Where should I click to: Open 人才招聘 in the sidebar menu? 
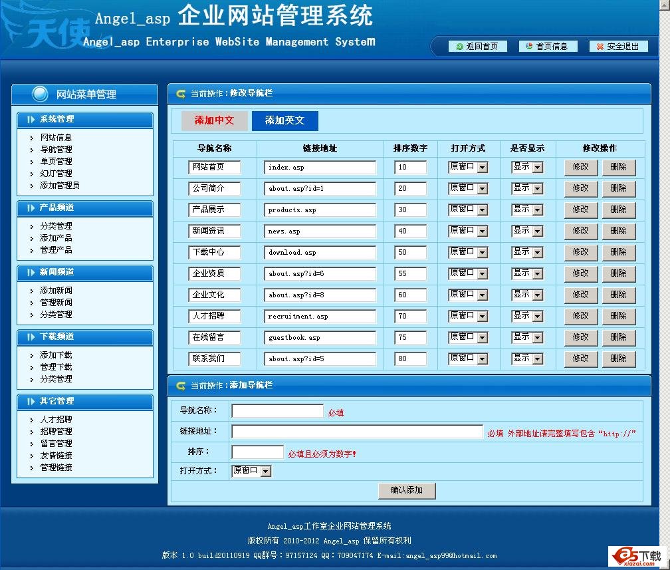(56, 420)
